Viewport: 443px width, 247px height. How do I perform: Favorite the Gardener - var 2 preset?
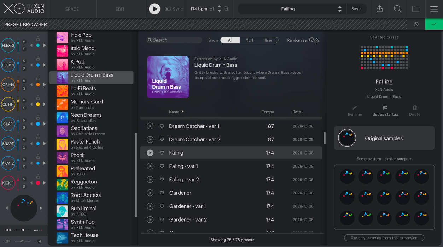(162, 219)
